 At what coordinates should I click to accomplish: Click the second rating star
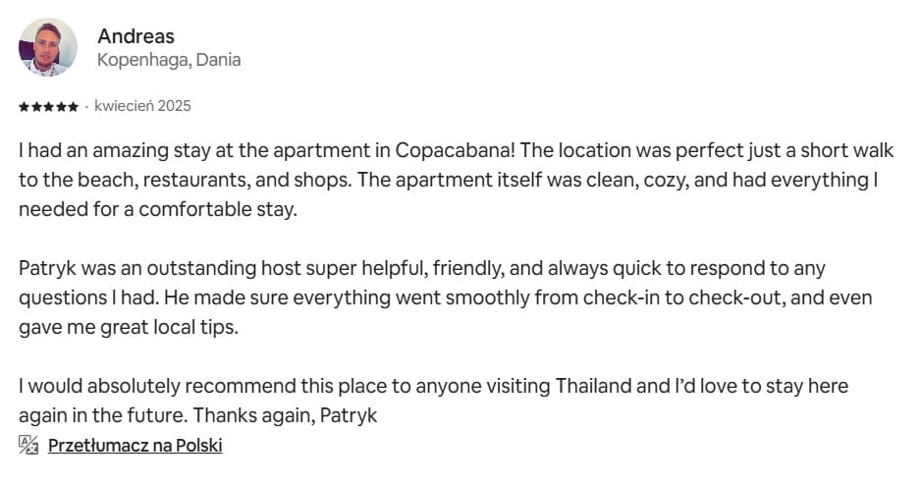(36, 106)
